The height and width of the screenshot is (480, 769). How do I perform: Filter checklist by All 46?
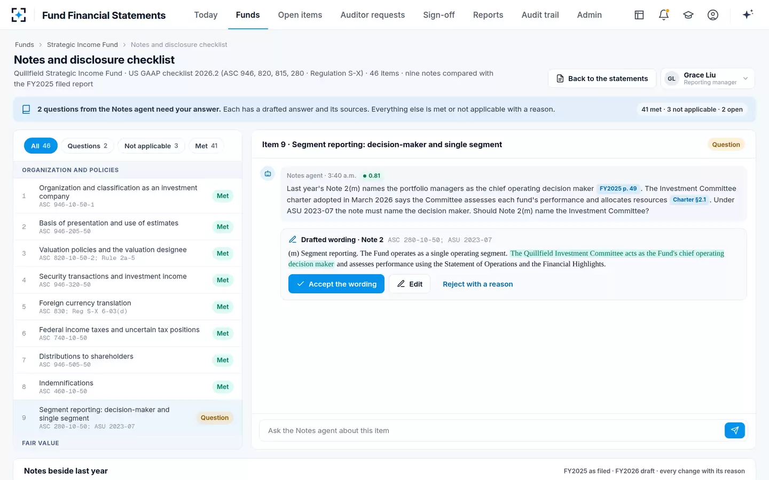point(41,146)
